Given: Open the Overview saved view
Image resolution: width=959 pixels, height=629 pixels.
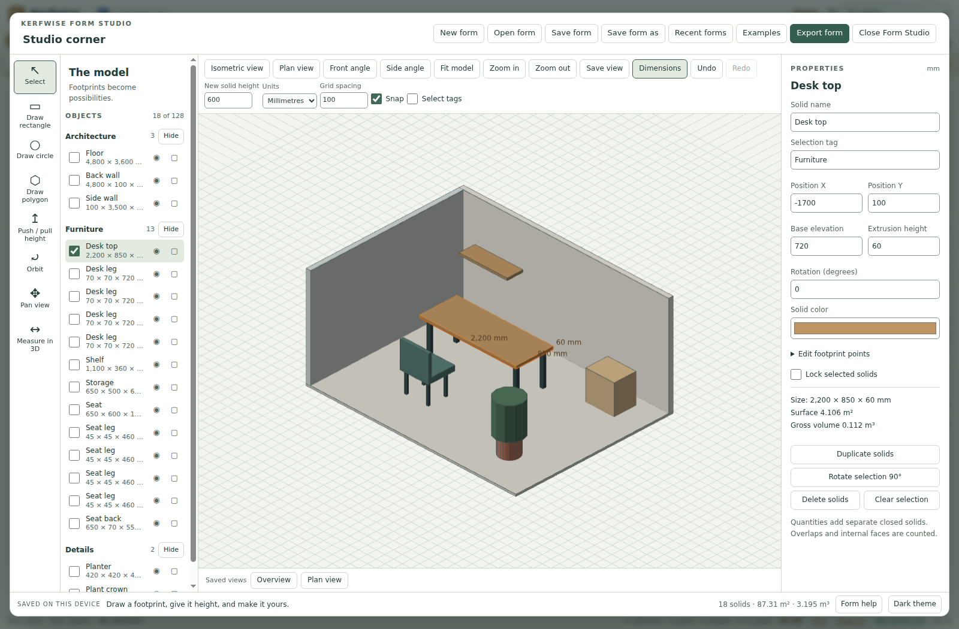Looking at the screenshot, I should pos(273,580).
